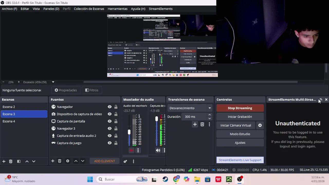Move the selected scene down

[34, 161]
